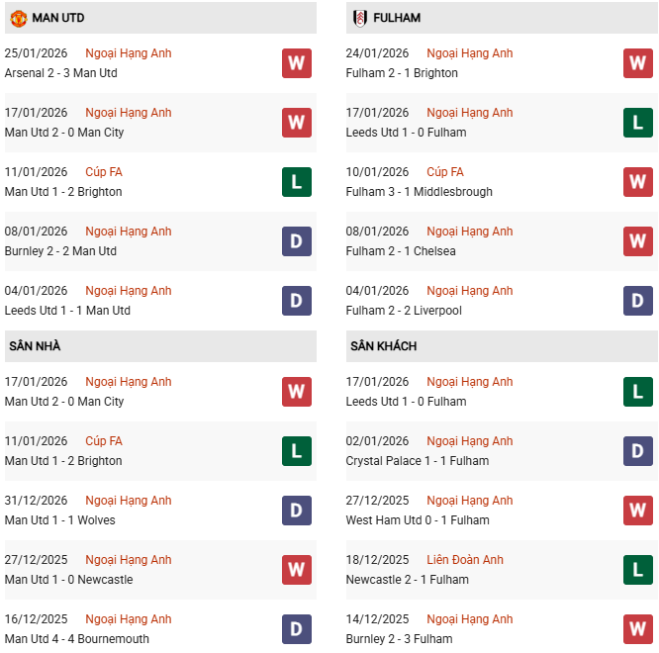Image resolution: width=659 pixels, height=653 pixels.
Task: Click the W badge for Fulham 2 - 1 Brighton
Action: point(638,63)
